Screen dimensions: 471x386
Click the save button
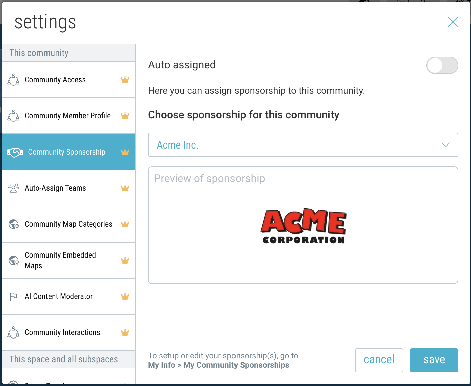[x=434, y=360]
